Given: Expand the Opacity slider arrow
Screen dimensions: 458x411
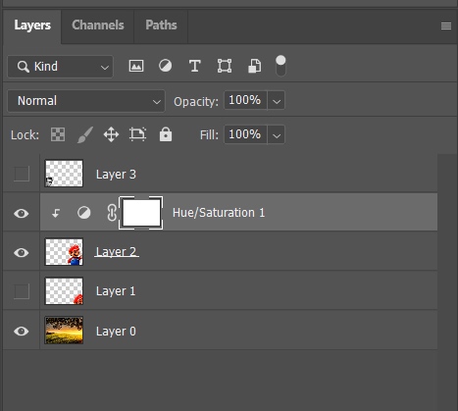Looking at the screenshot, I should point(277,100).
